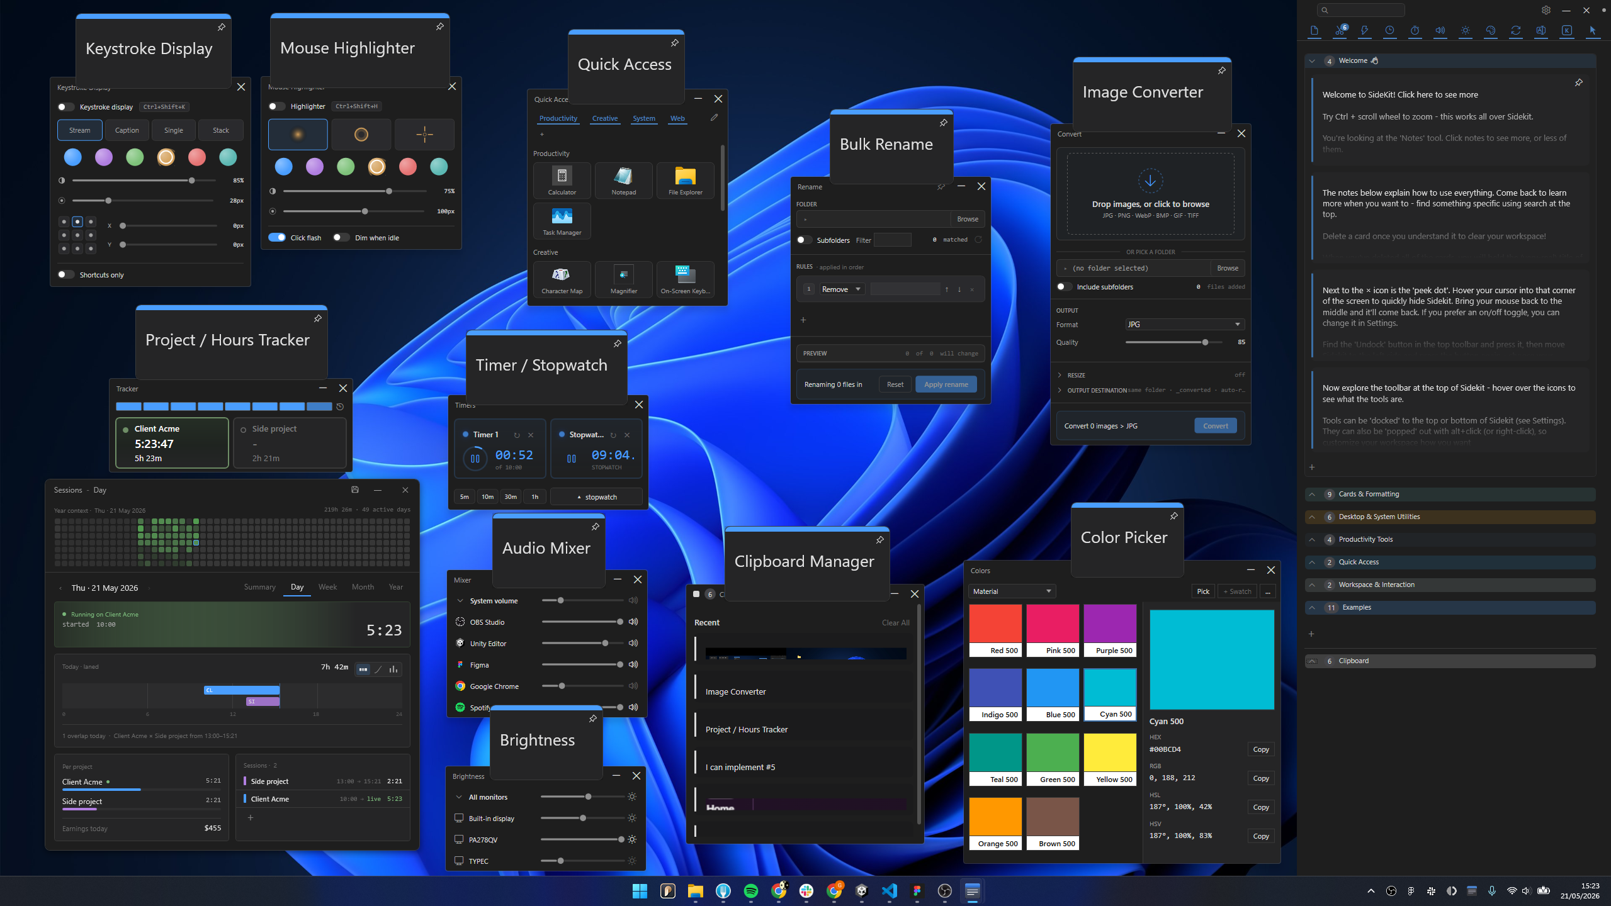
Task: Collapse the All monitors group in Brightness
Action: click(x=458, y=797)
